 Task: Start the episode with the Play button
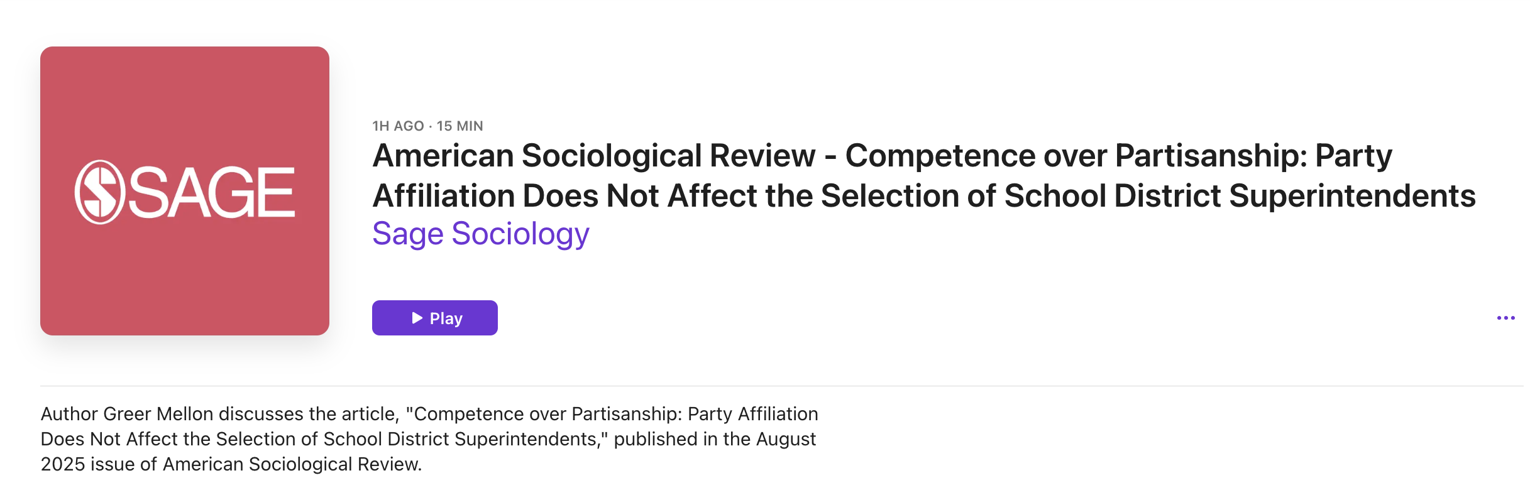[x=434, y=318]
